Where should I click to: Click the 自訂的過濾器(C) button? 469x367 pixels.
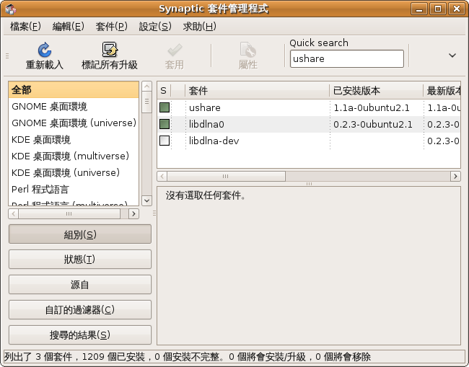80,309
